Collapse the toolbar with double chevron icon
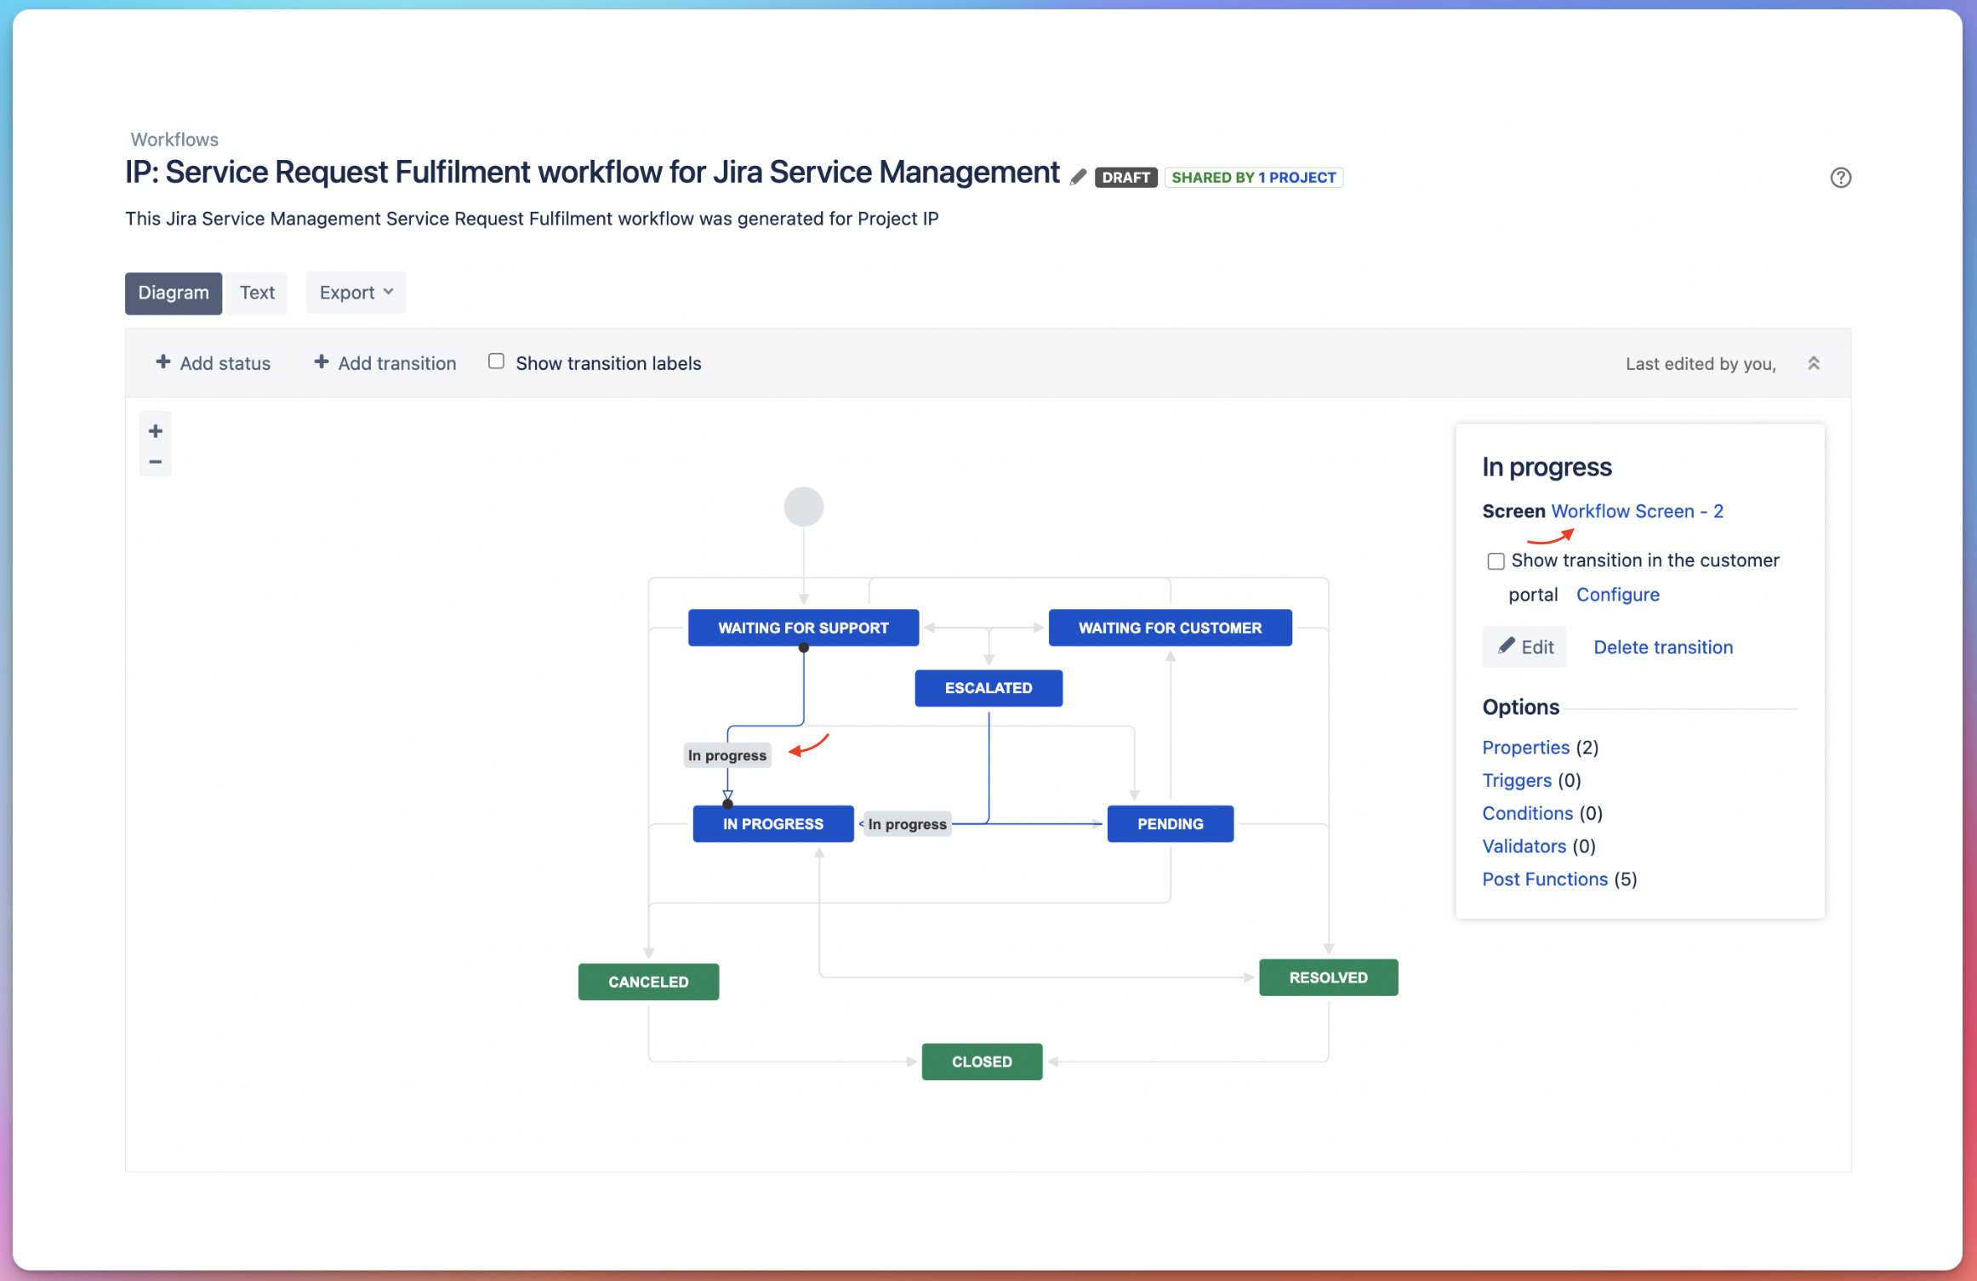 1813,363
